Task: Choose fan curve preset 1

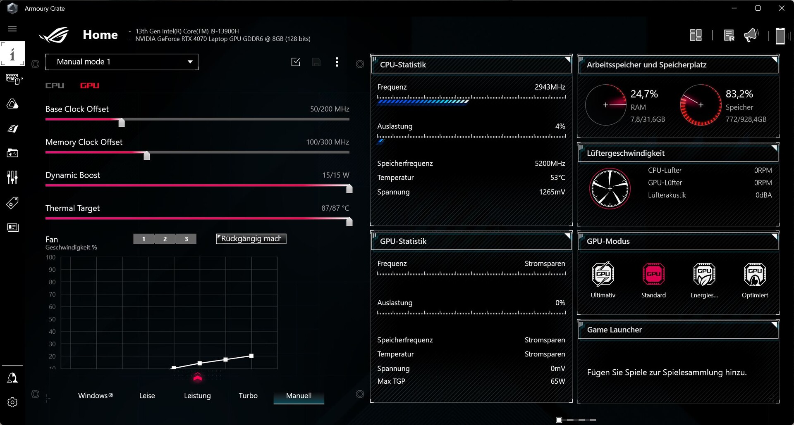Action: [143, 239]
